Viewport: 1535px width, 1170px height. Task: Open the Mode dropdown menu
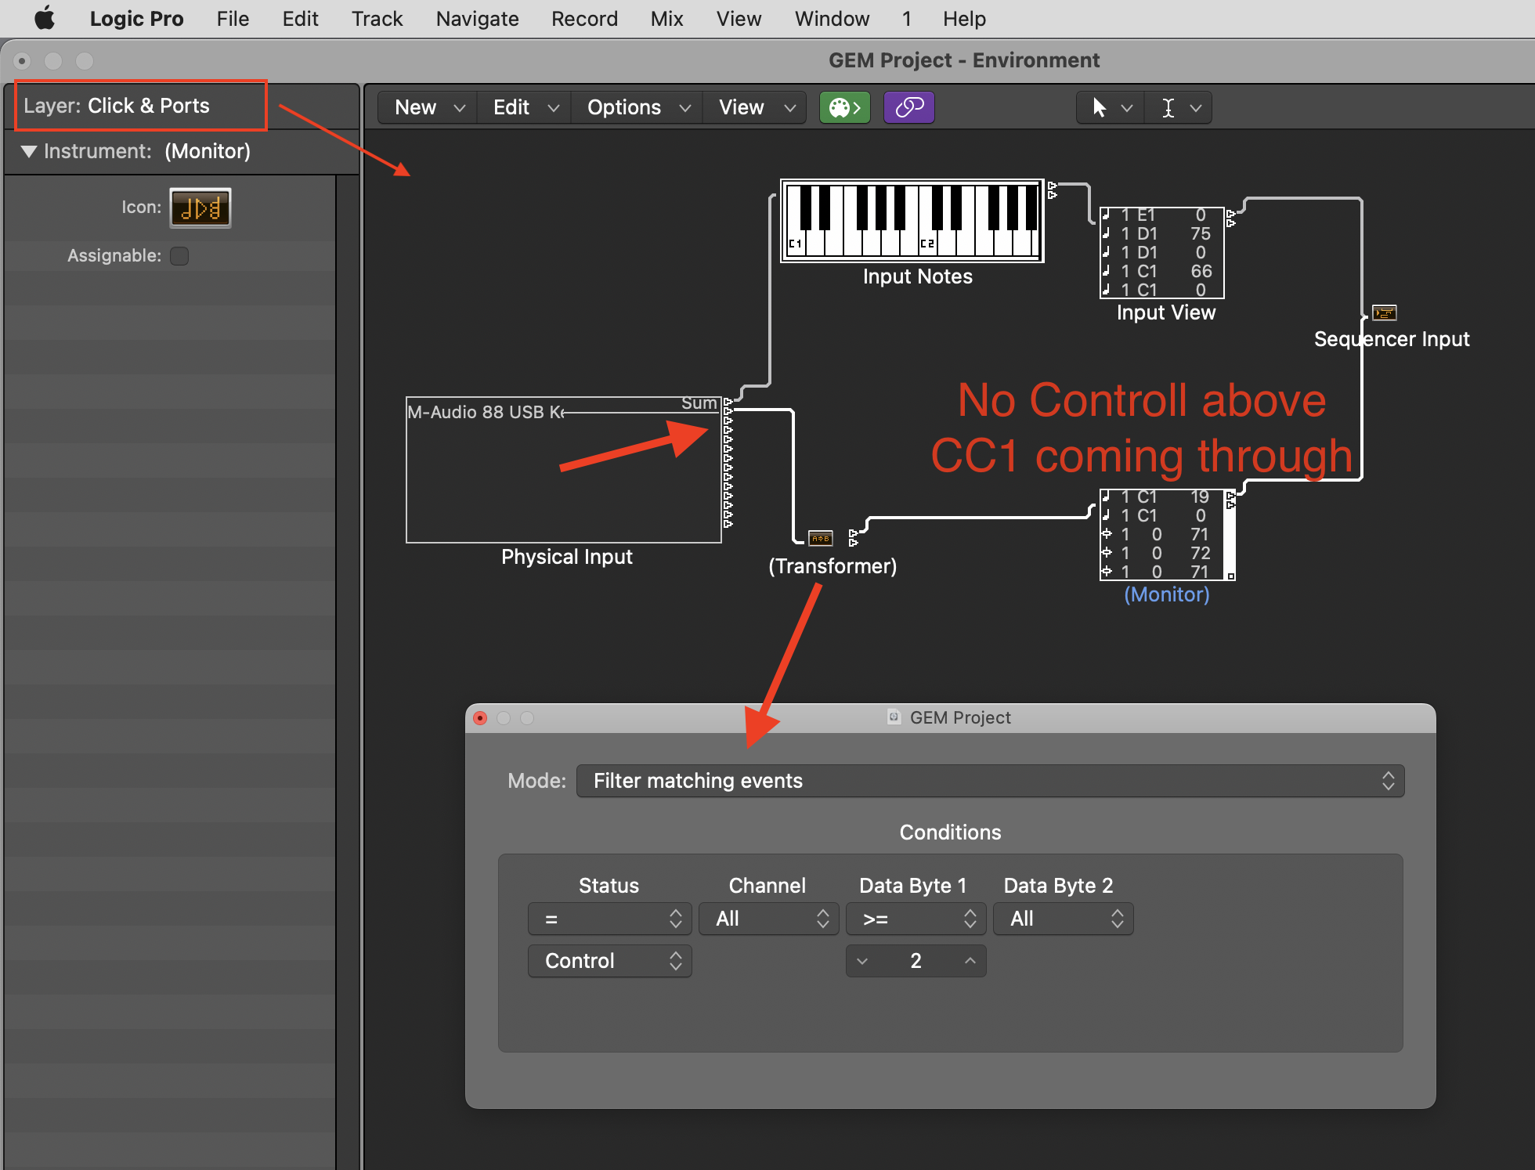point(990,781)
